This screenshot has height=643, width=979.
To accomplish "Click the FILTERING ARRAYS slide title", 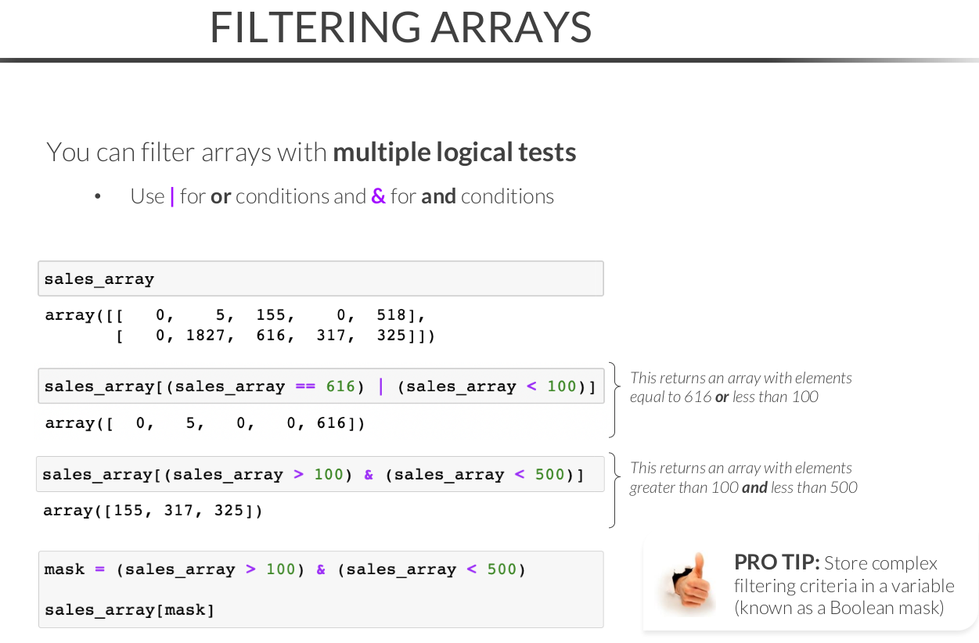I will [401, 27].
